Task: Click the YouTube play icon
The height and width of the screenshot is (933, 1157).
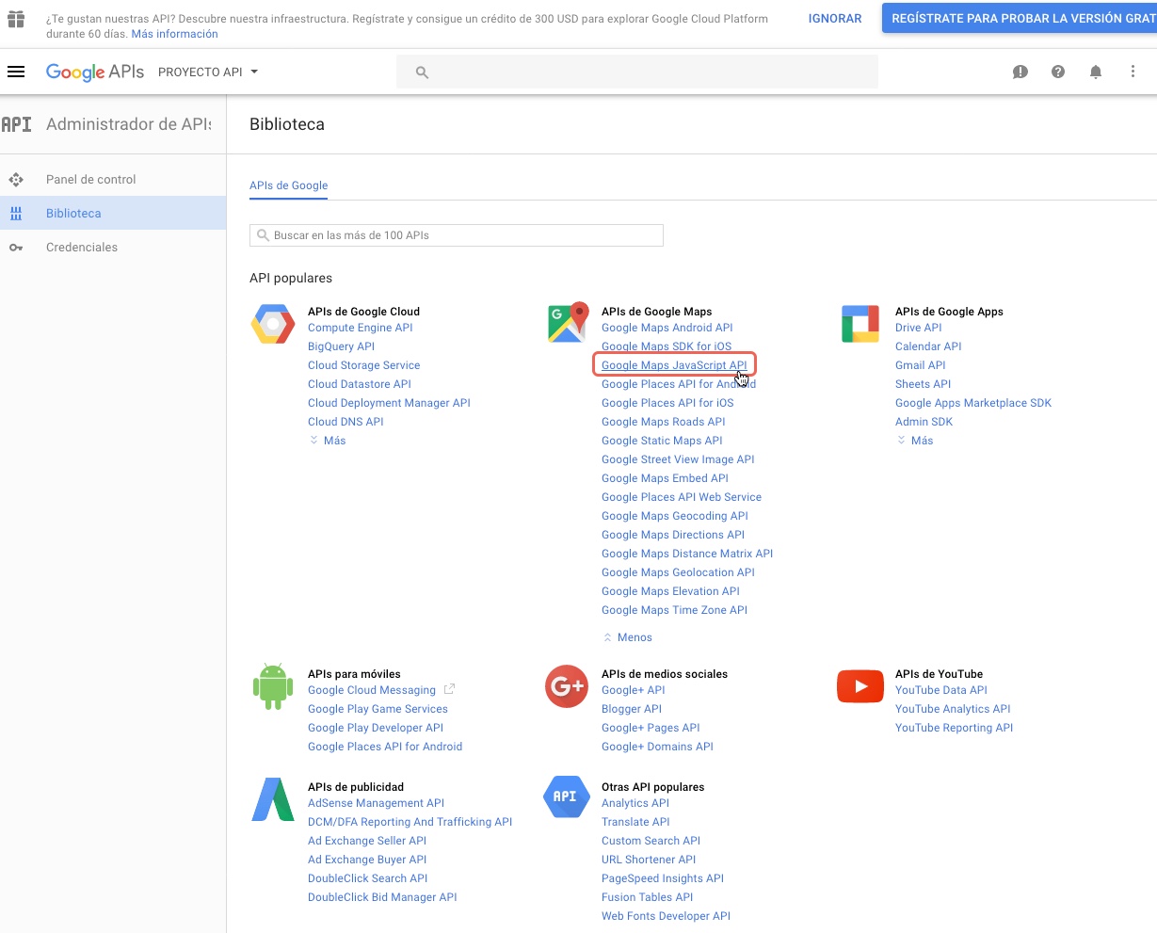Action: 860,686
